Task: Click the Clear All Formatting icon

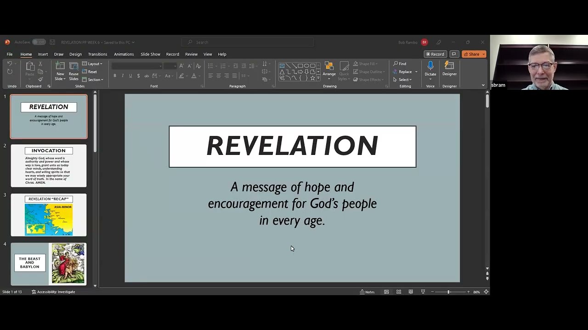Action: tap(198, 66)
